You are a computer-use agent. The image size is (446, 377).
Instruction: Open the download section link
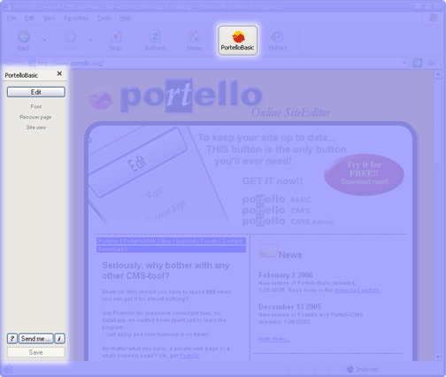pos(357,290)
